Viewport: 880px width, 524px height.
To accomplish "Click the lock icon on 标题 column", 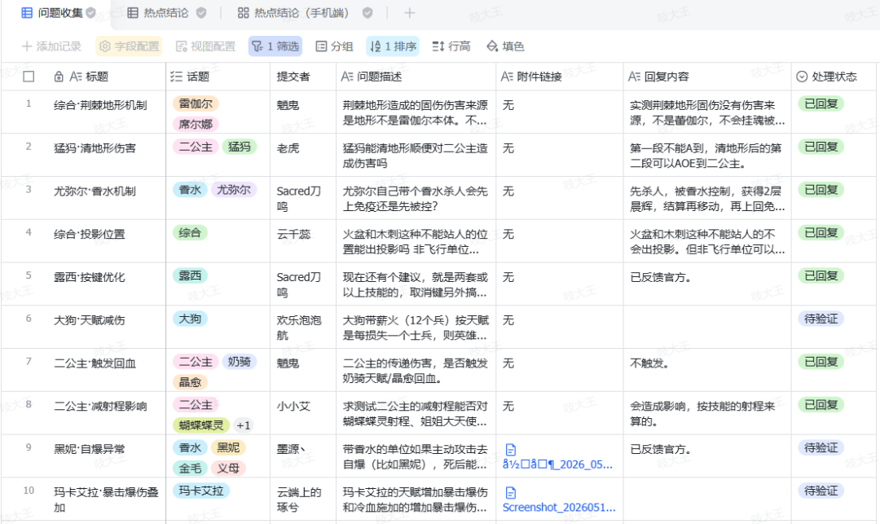I will point(59,77).
